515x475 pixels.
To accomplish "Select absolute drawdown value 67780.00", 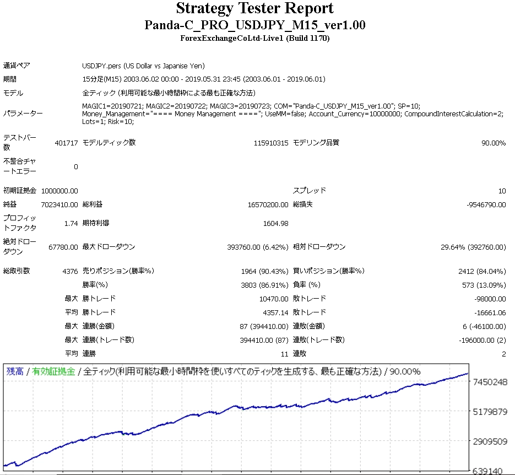I will [63, 247].
